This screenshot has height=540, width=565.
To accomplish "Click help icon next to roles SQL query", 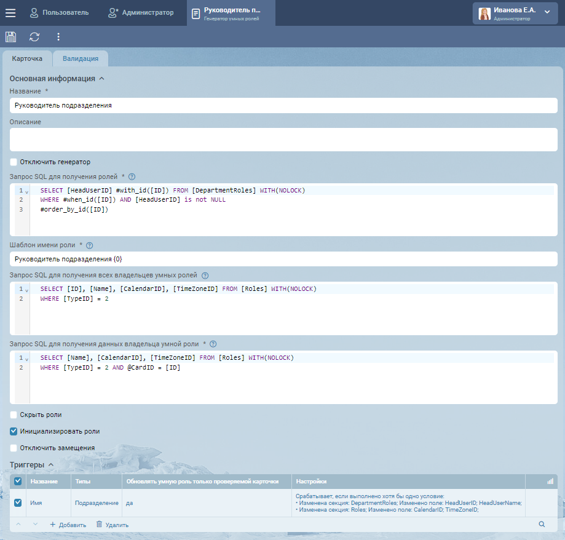I will (132, 177).
